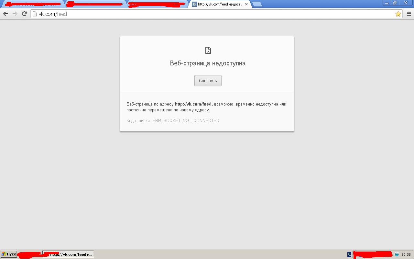
Task: Click the 20:35 clock
Action: tap(406, 254)
